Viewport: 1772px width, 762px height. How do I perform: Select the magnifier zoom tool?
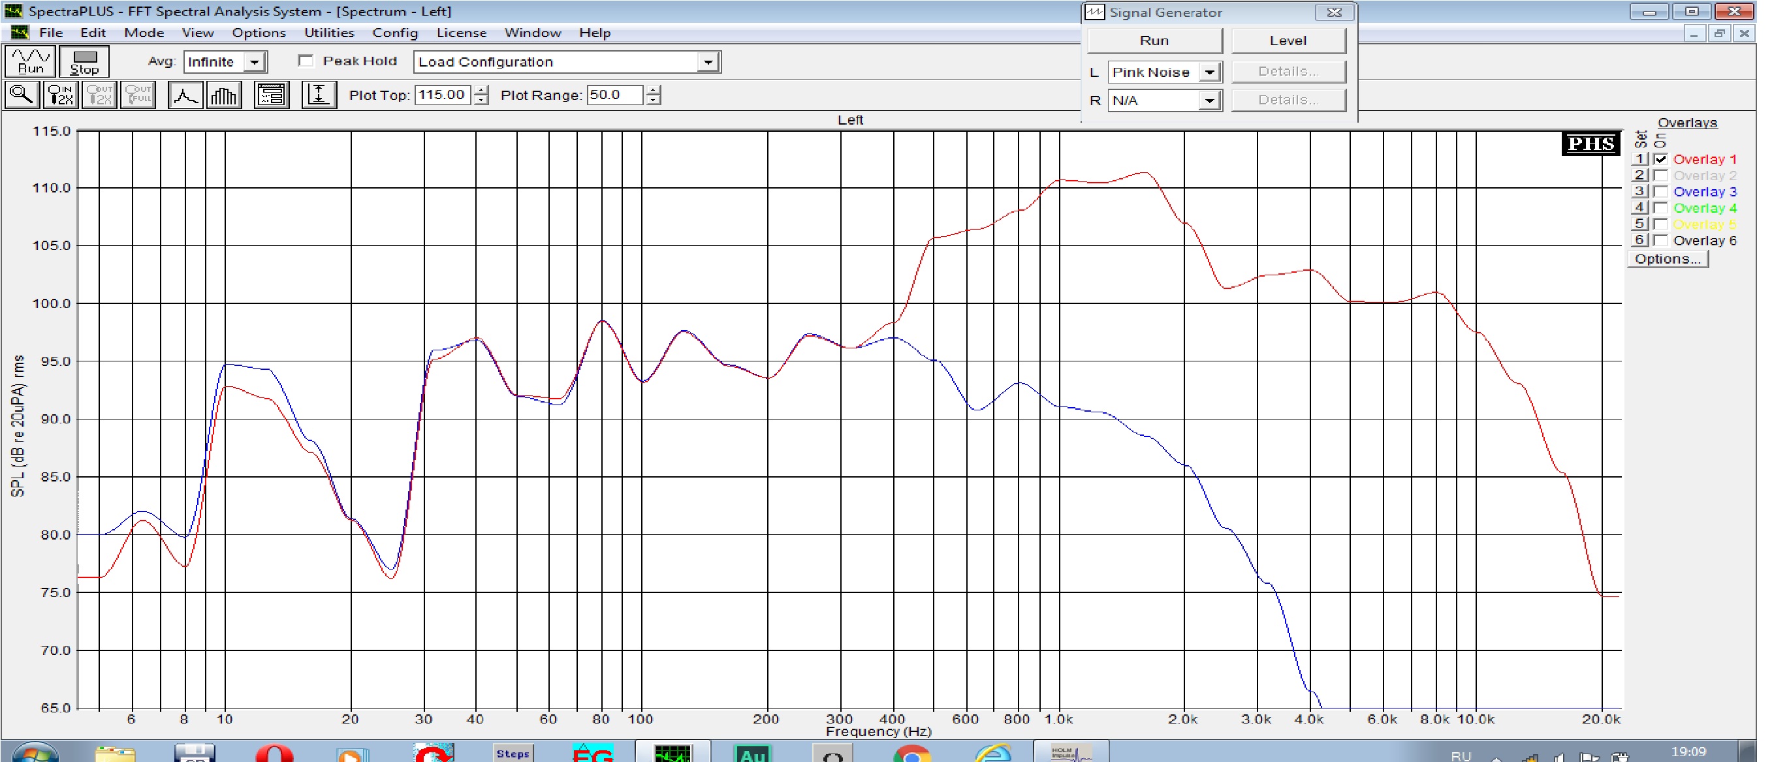coord(22,95)
